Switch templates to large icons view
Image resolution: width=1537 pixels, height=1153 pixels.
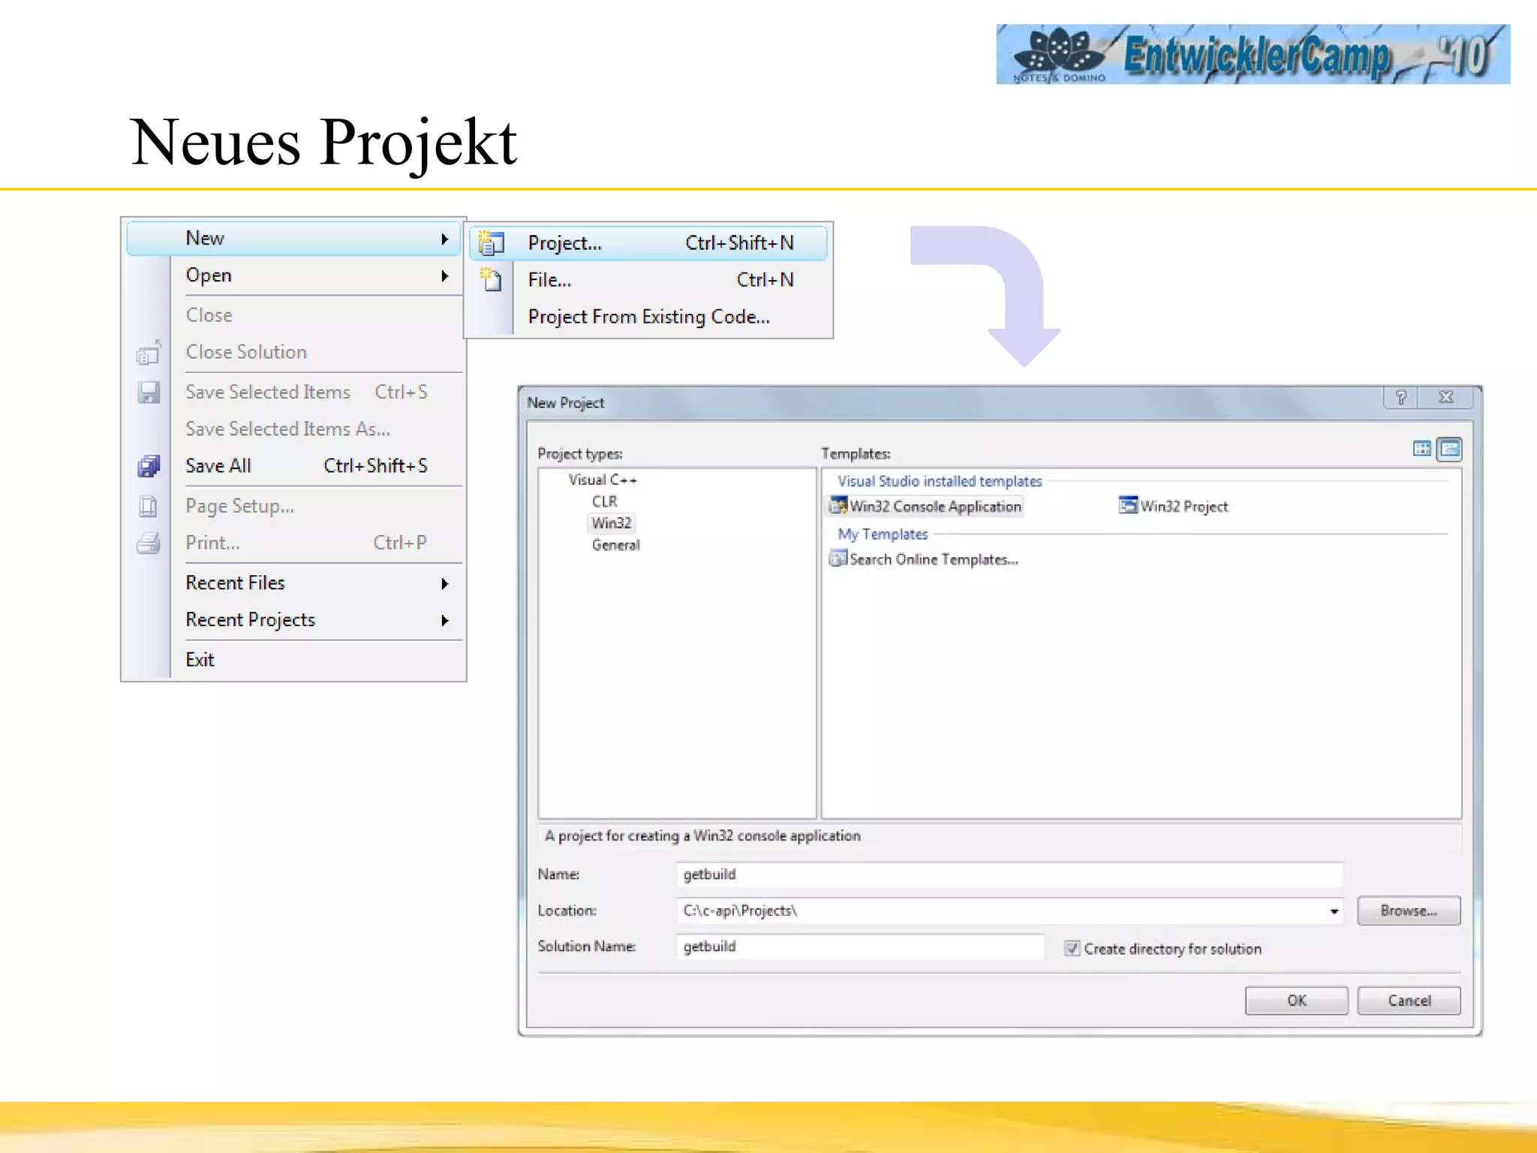click(1421, 449)
